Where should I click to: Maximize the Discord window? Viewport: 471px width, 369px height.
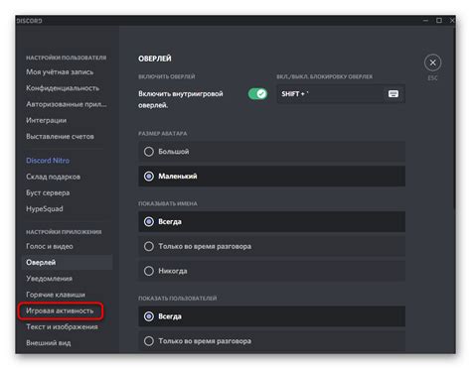(x=439, y=21)
